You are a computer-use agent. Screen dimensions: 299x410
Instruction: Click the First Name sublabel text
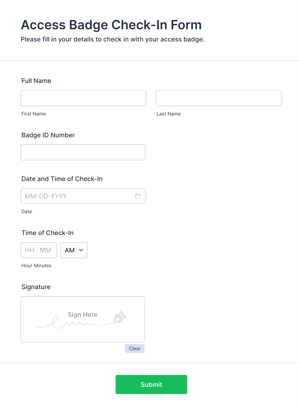[x=33, y=114]
